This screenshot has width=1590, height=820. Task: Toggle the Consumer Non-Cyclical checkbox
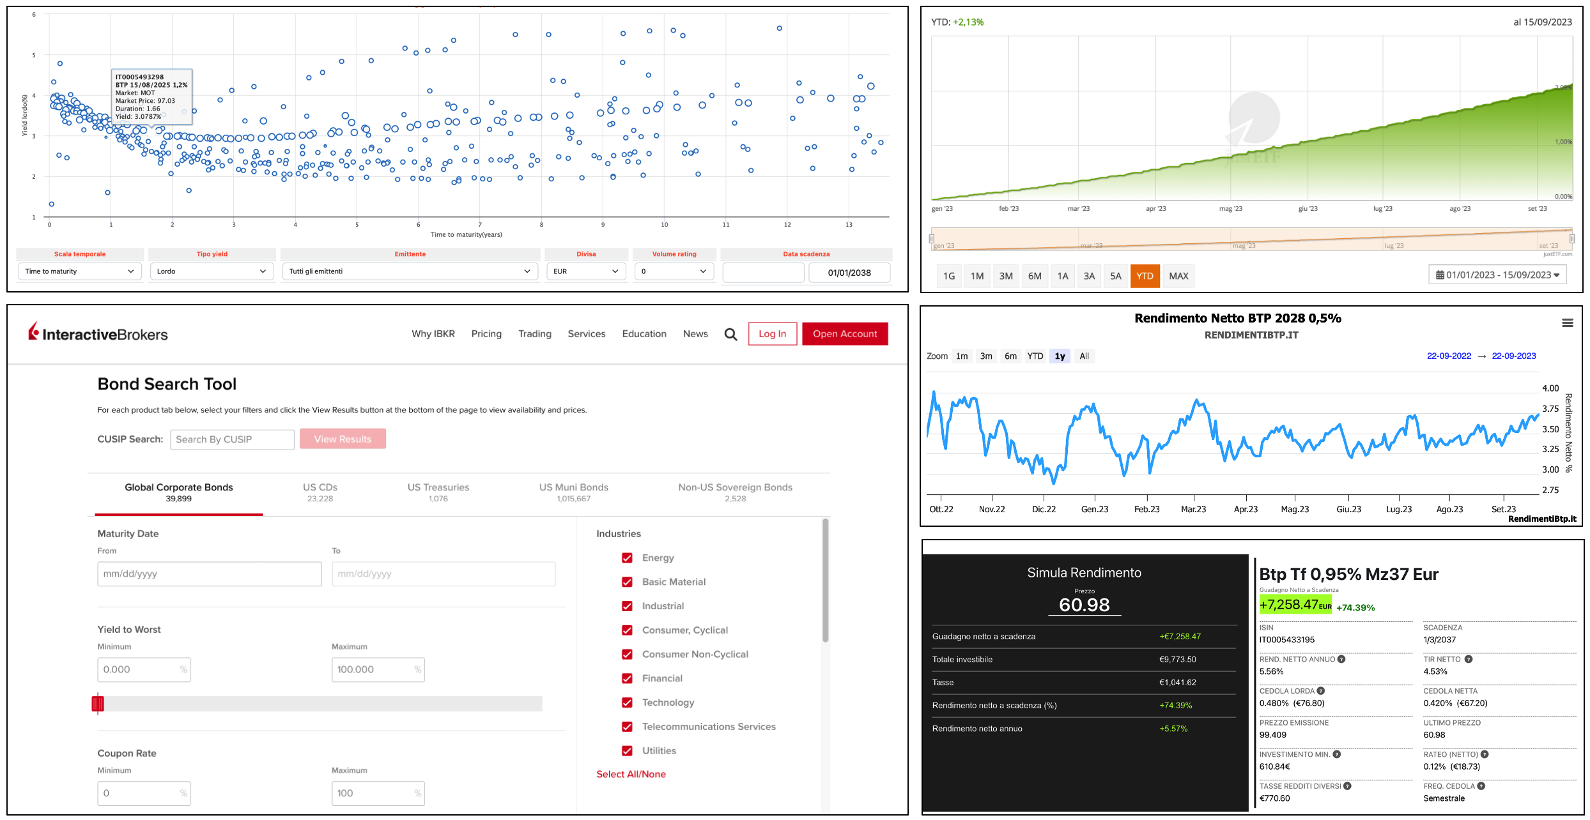pyautogui.click(x=627, y=655)
